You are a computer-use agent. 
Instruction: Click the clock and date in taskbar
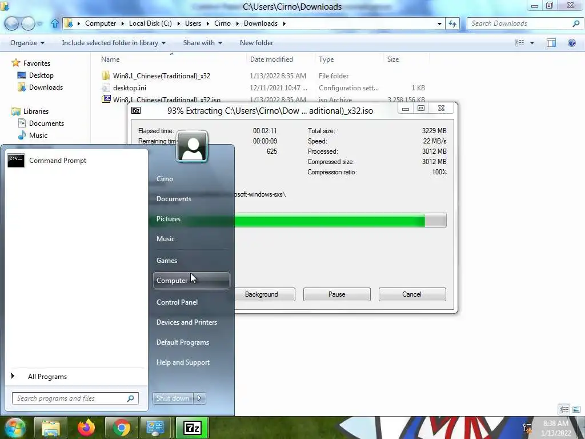556,428
